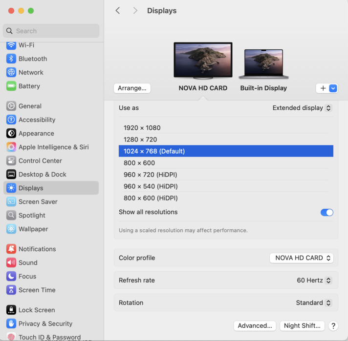Click the Notifications bell icon

coord(11,249)
